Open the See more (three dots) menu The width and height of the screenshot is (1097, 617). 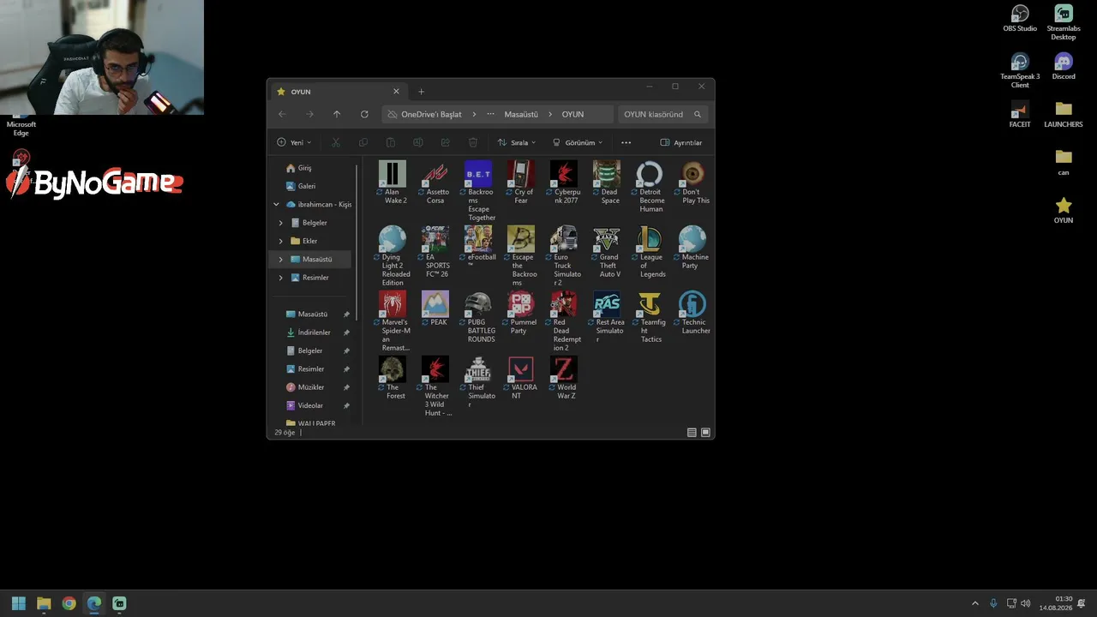click(x=626, y=142)
